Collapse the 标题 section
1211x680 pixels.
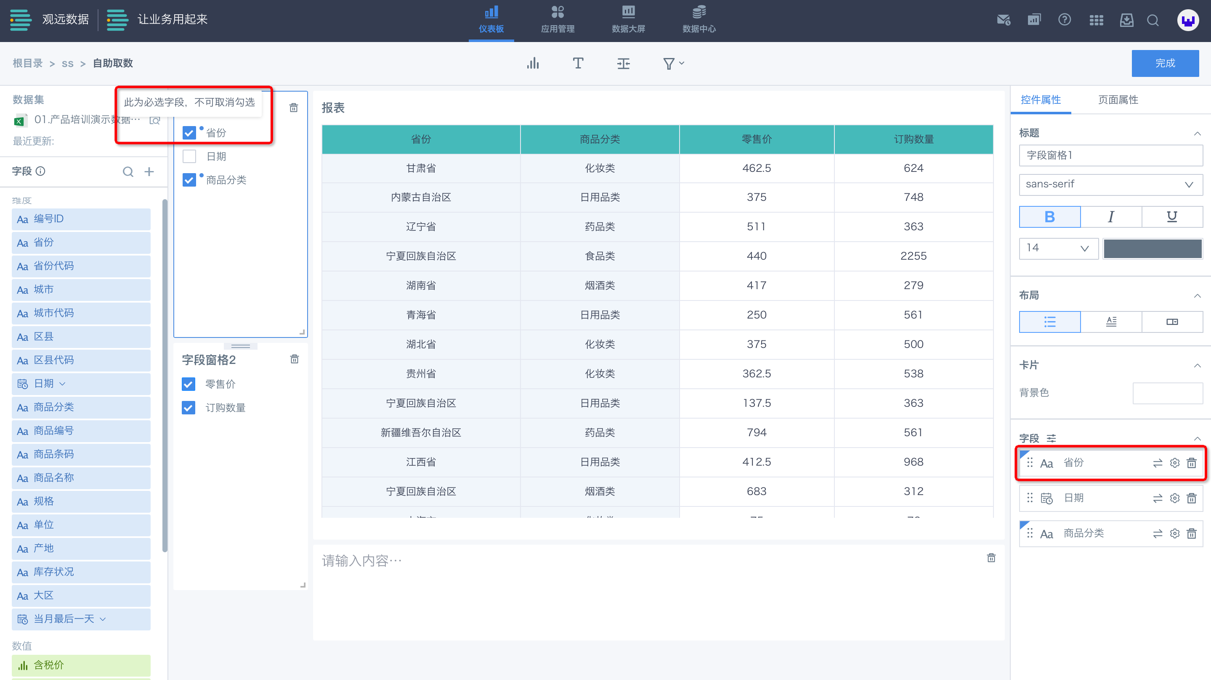click(1197, 133)
